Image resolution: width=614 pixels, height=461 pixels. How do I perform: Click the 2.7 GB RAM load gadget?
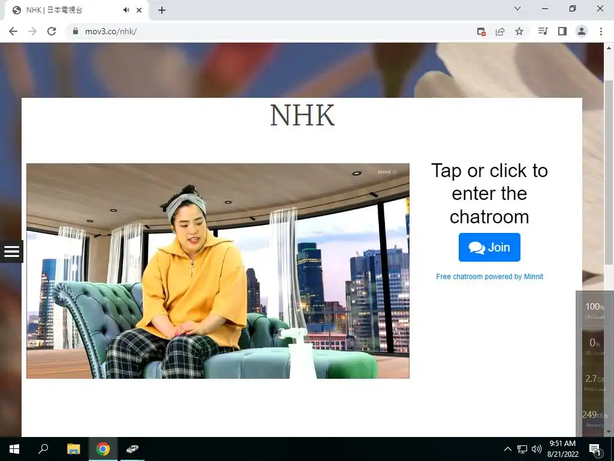point(594,382)
